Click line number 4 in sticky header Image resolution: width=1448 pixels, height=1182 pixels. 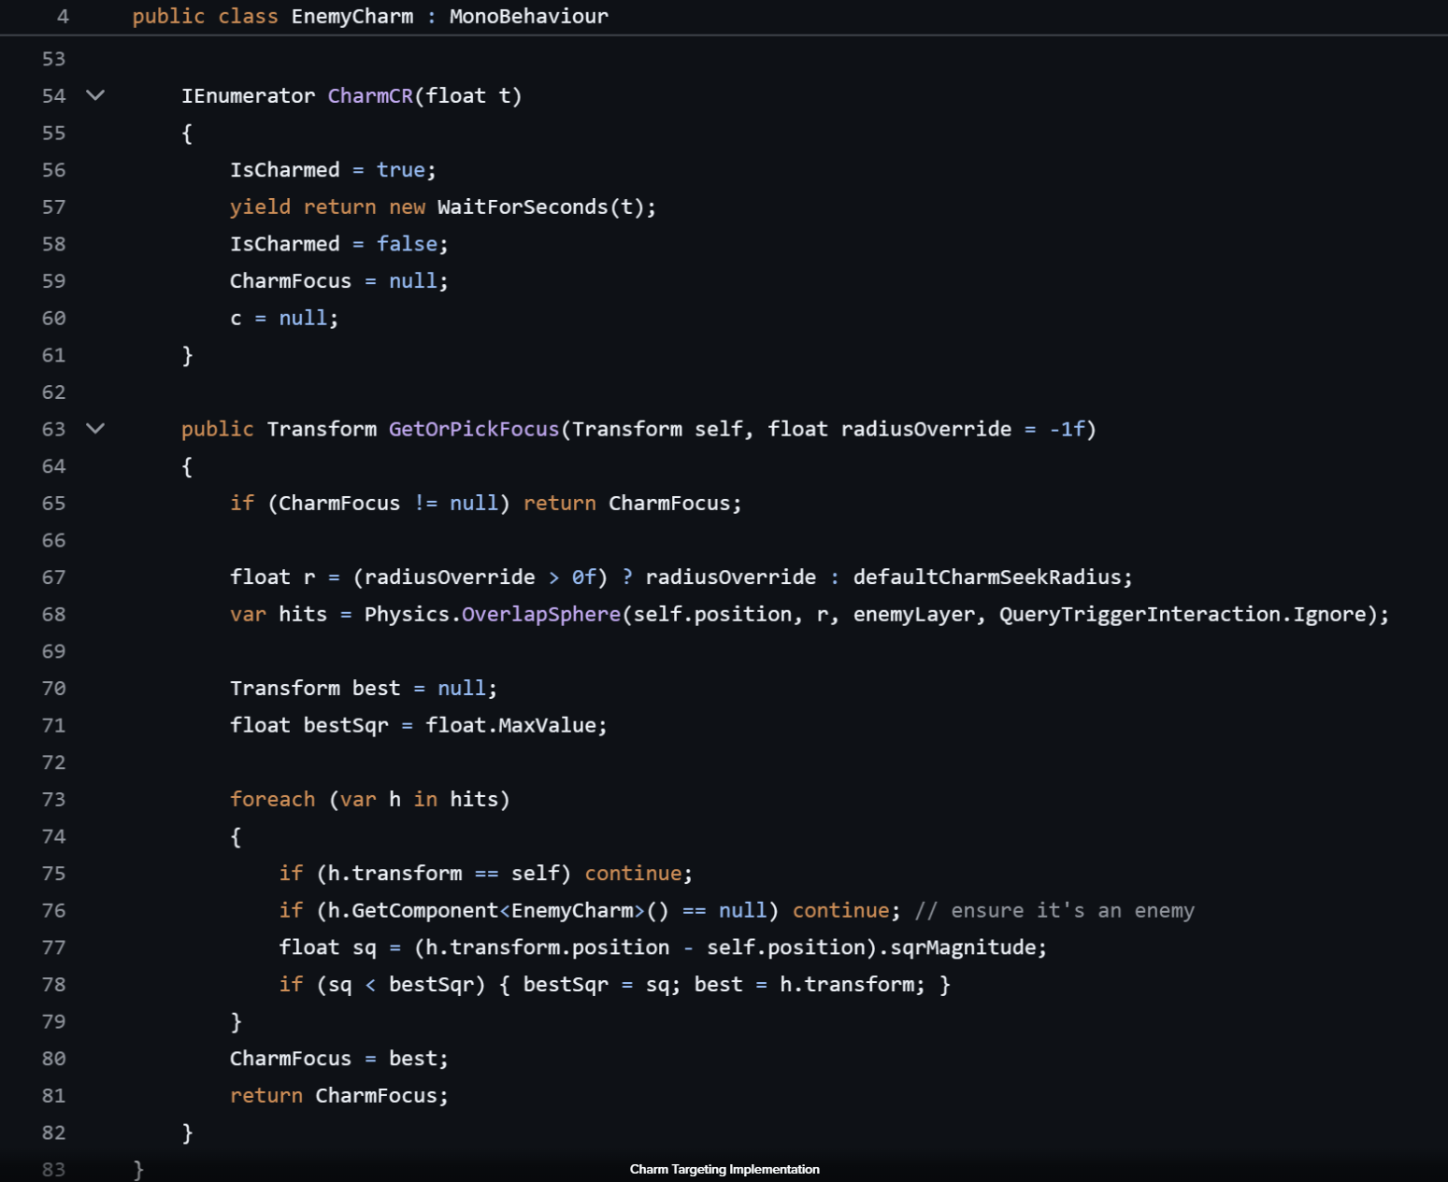point(63,16)
